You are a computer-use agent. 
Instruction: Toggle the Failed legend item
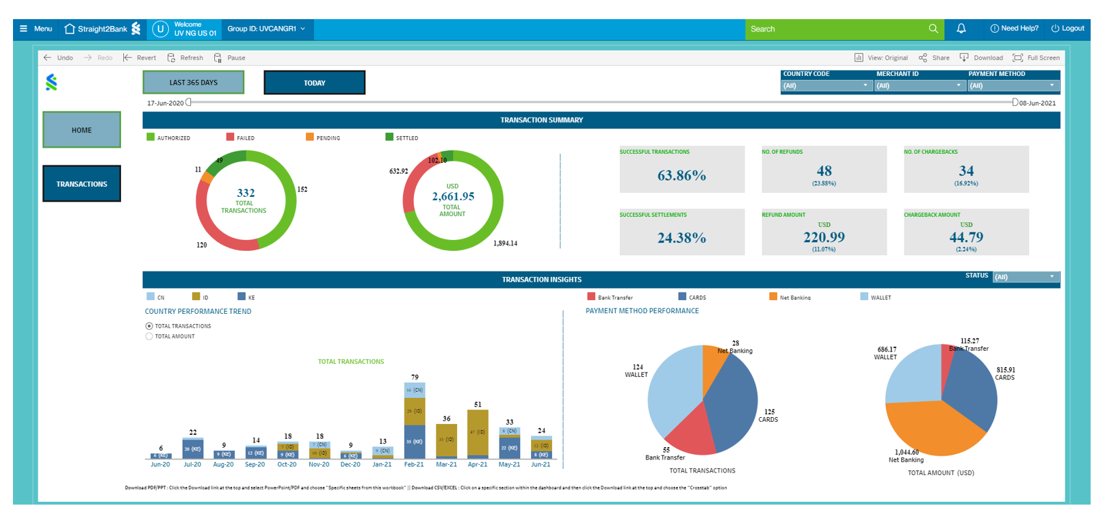(x=231, y=137)
